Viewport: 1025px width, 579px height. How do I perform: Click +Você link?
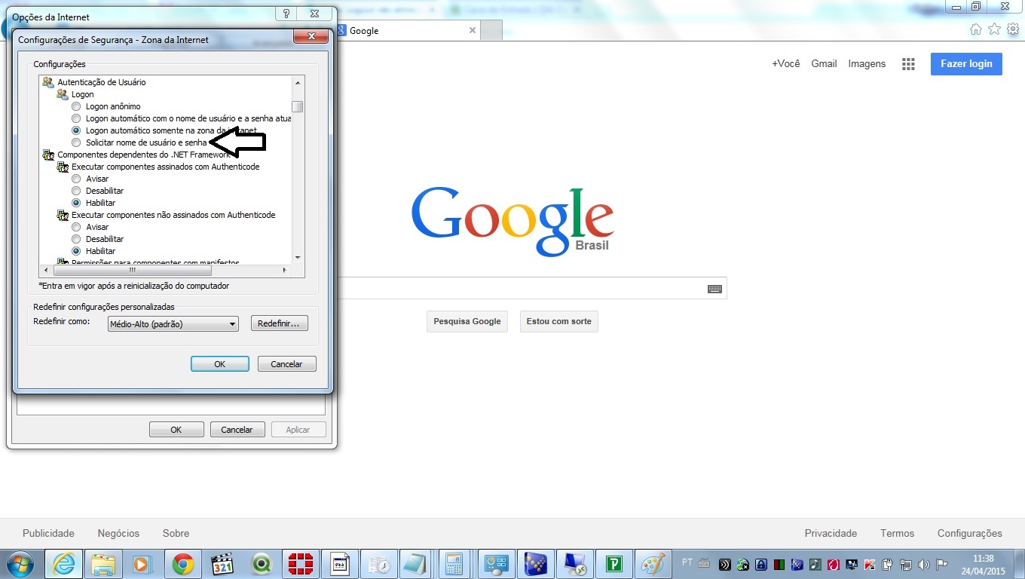(785, 64)
